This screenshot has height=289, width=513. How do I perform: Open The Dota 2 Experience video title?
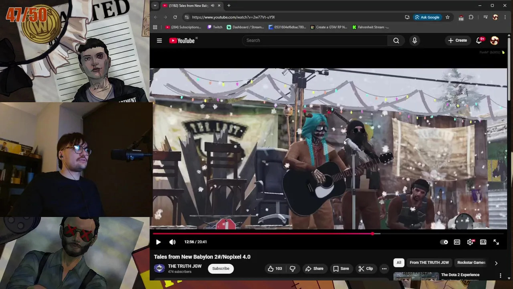[460, 275]
